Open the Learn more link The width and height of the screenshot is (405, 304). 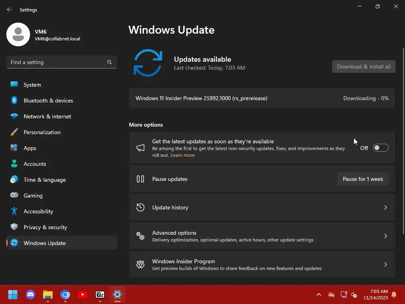pos(183,155)
